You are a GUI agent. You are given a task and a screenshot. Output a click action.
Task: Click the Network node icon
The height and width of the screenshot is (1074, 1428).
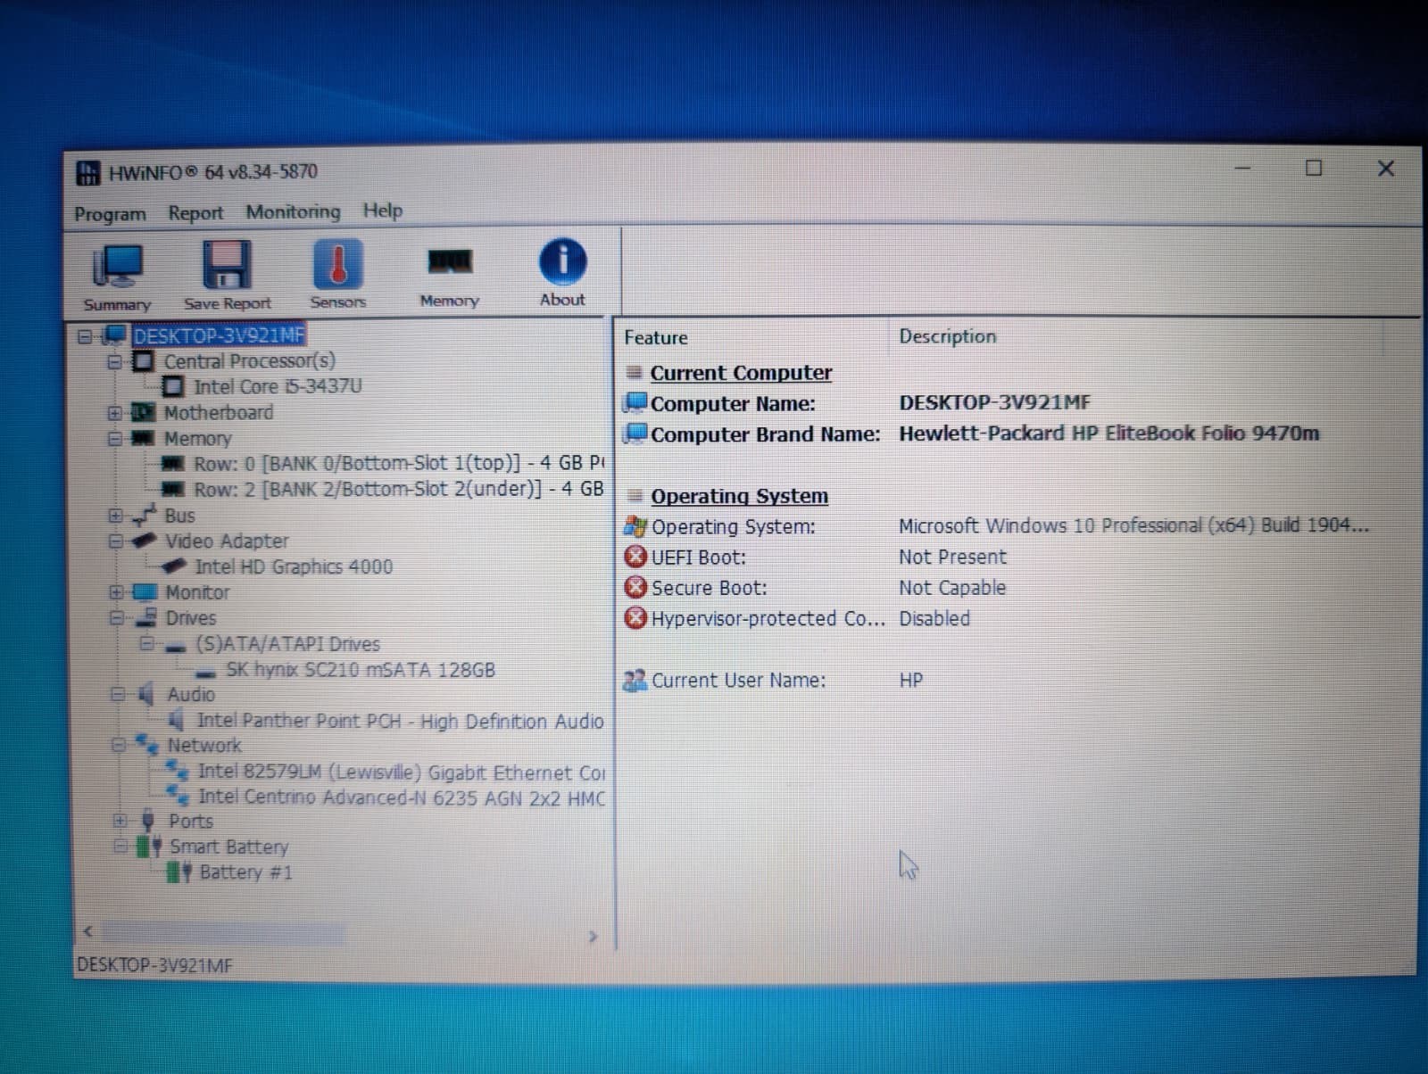[x=146, y=745]
